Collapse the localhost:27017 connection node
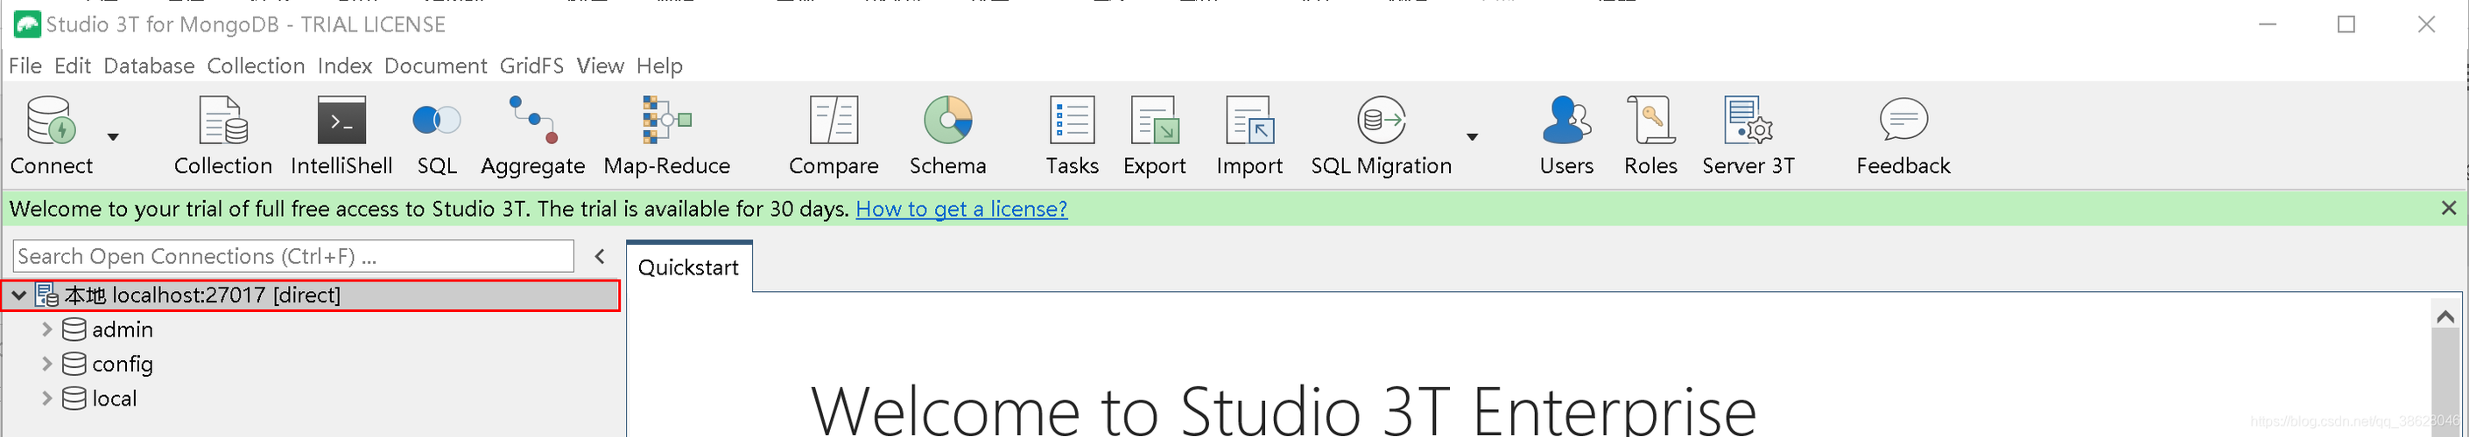2469x437 pixels. [x=18, y=295]
